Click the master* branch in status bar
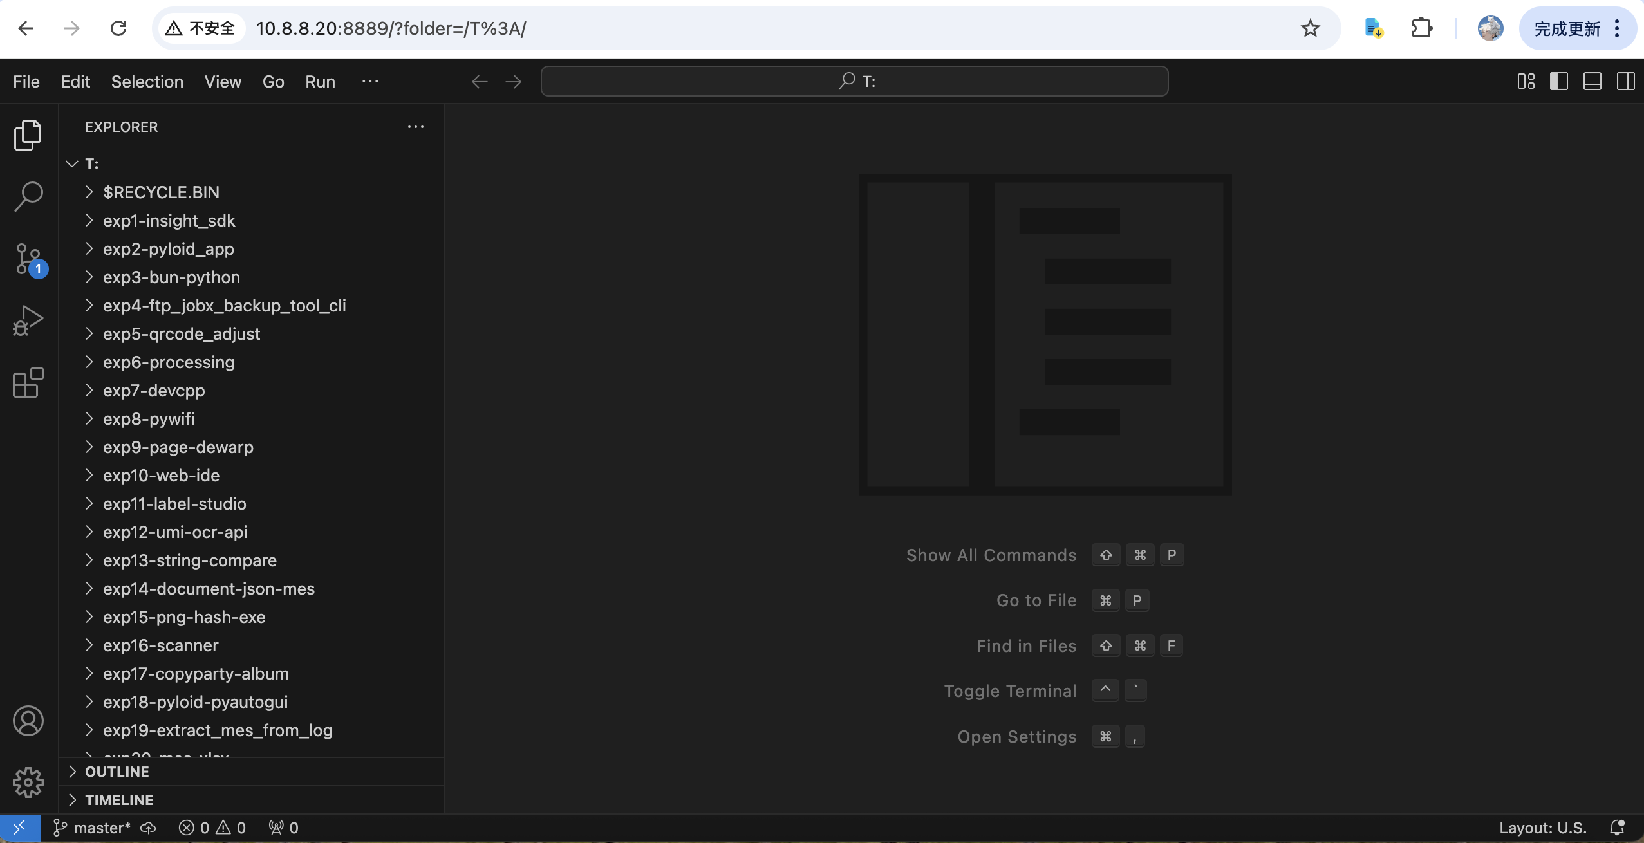The image size is (1644, 843). (x=93, y=828)
